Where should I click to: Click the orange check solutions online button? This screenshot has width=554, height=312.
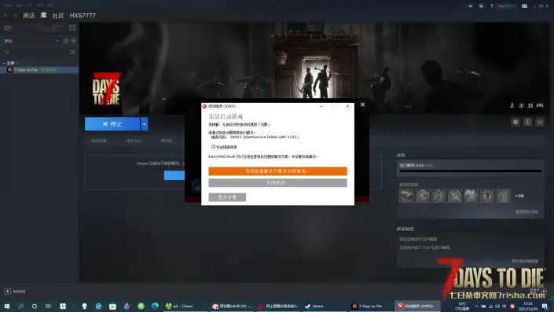(x=277, y=171)
